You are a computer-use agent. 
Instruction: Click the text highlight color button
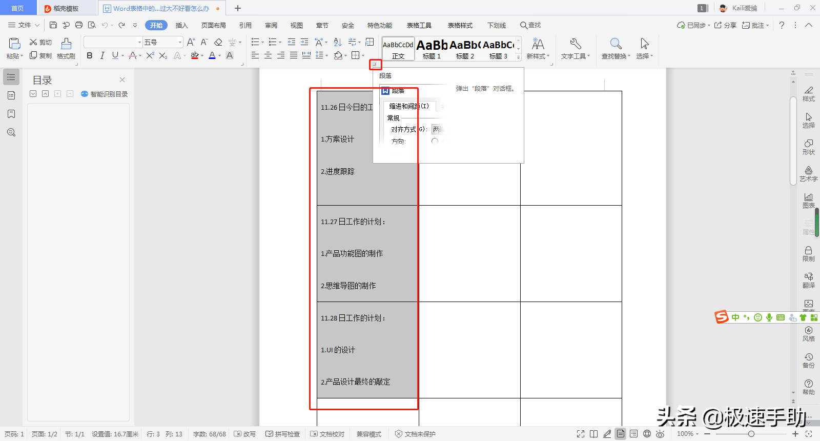pos(195,55)
